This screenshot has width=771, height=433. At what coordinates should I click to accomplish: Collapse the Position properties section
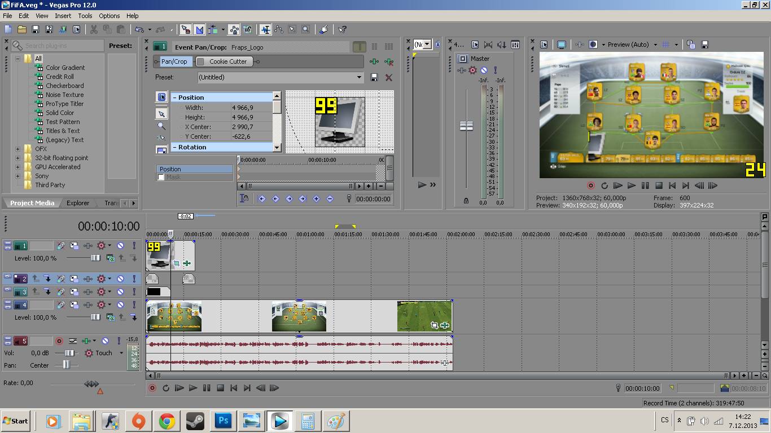pyautogui.click(x=174, y=98)
